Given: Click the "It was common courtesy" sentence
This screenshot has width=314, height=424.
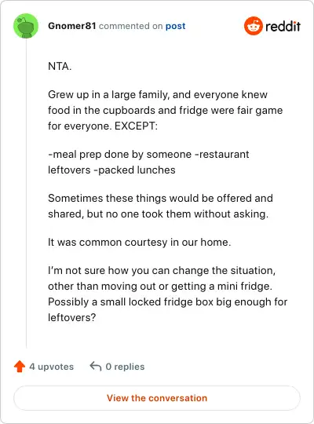Looking at the screenshot, I should (x=140, y=243).
